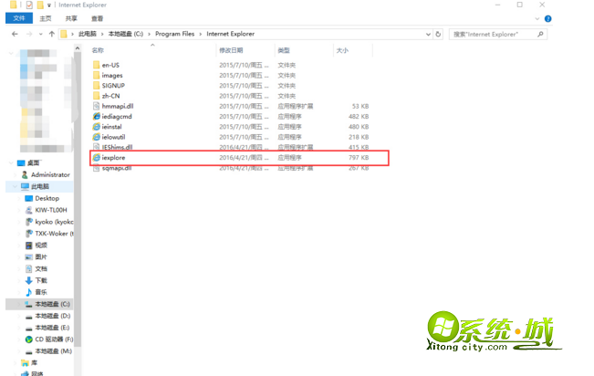Expand the 桌面 tree node
Screen dimensions: 594x376
tap(11, 163)
